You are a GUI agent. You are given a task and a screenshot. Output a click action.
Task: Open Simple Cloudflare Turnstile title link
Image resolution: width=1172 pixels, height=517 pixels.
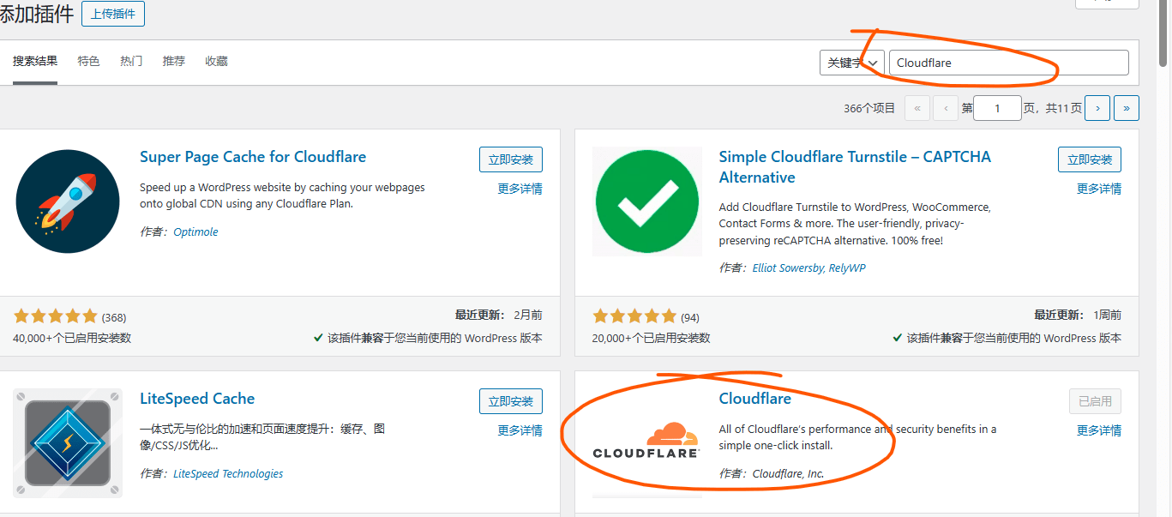855,167
